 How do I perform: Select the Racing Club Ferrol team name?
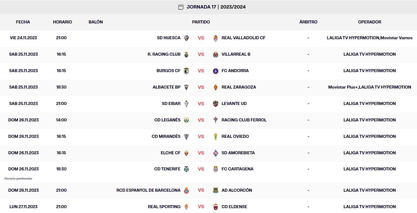[x=243, y=120]
